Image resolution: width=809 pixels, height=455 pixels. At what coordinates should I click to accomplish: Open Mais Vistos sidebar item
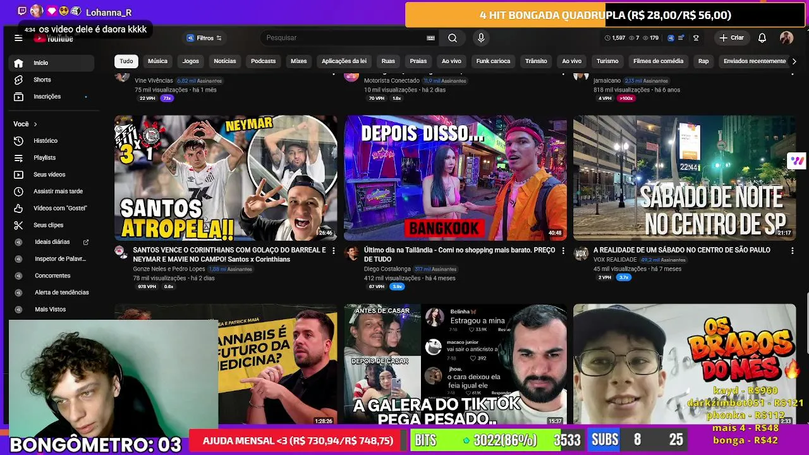(x=51, y=309)
